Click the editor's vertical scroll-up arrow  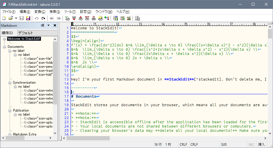tap(270, 27)
